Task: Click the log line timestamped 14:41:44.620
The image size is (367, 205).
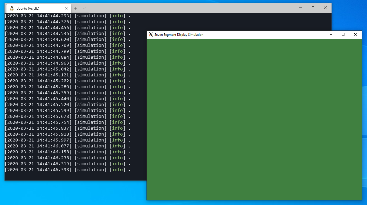Action: [68, 39]
